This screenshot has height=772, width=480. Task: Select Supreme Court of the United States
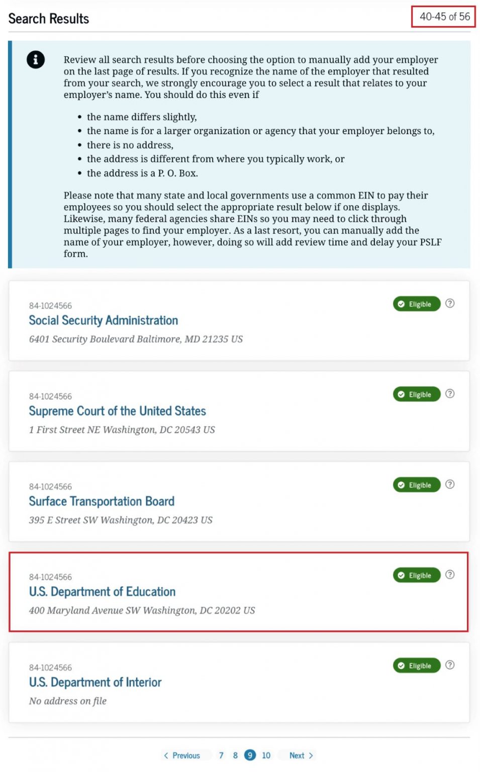click(117, 411)
